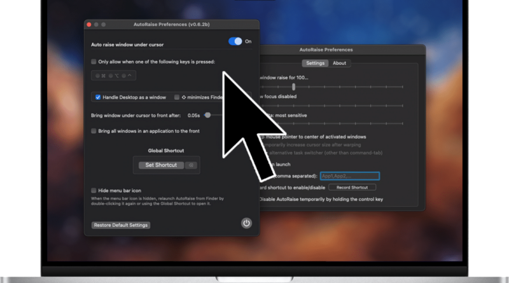The height and width of the screenshot is (283, 509).
Task: Click the modifier keys selector box
Action: [113, 76]
